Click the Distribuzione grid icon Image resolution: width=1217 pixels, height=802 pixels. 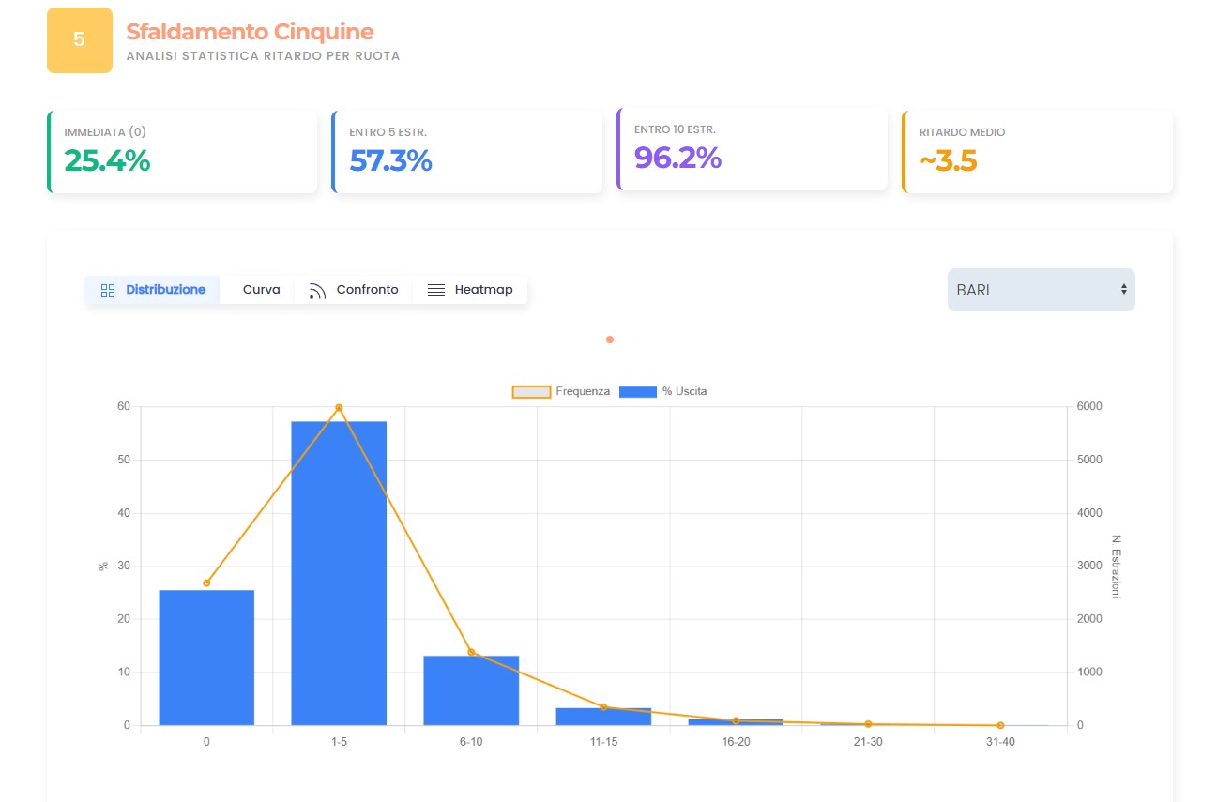[x=108, y=290]
